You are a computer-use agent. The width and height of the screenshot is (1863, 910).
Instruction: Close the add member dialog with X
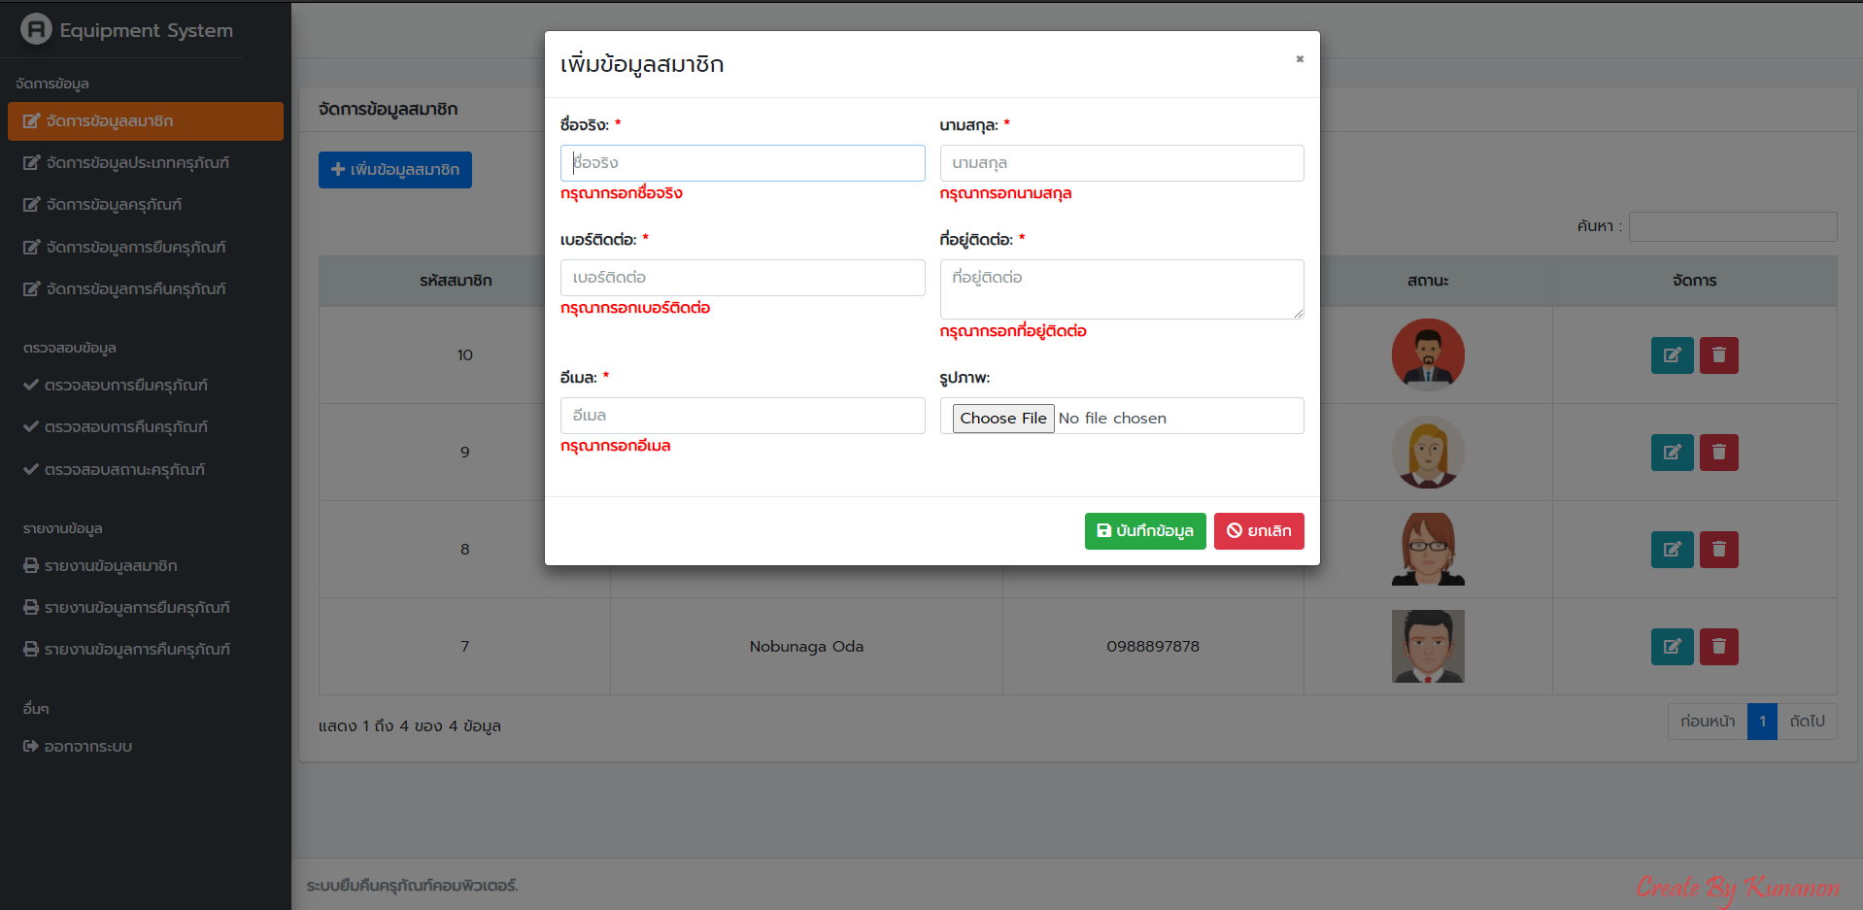click(x=1299, y=59)
